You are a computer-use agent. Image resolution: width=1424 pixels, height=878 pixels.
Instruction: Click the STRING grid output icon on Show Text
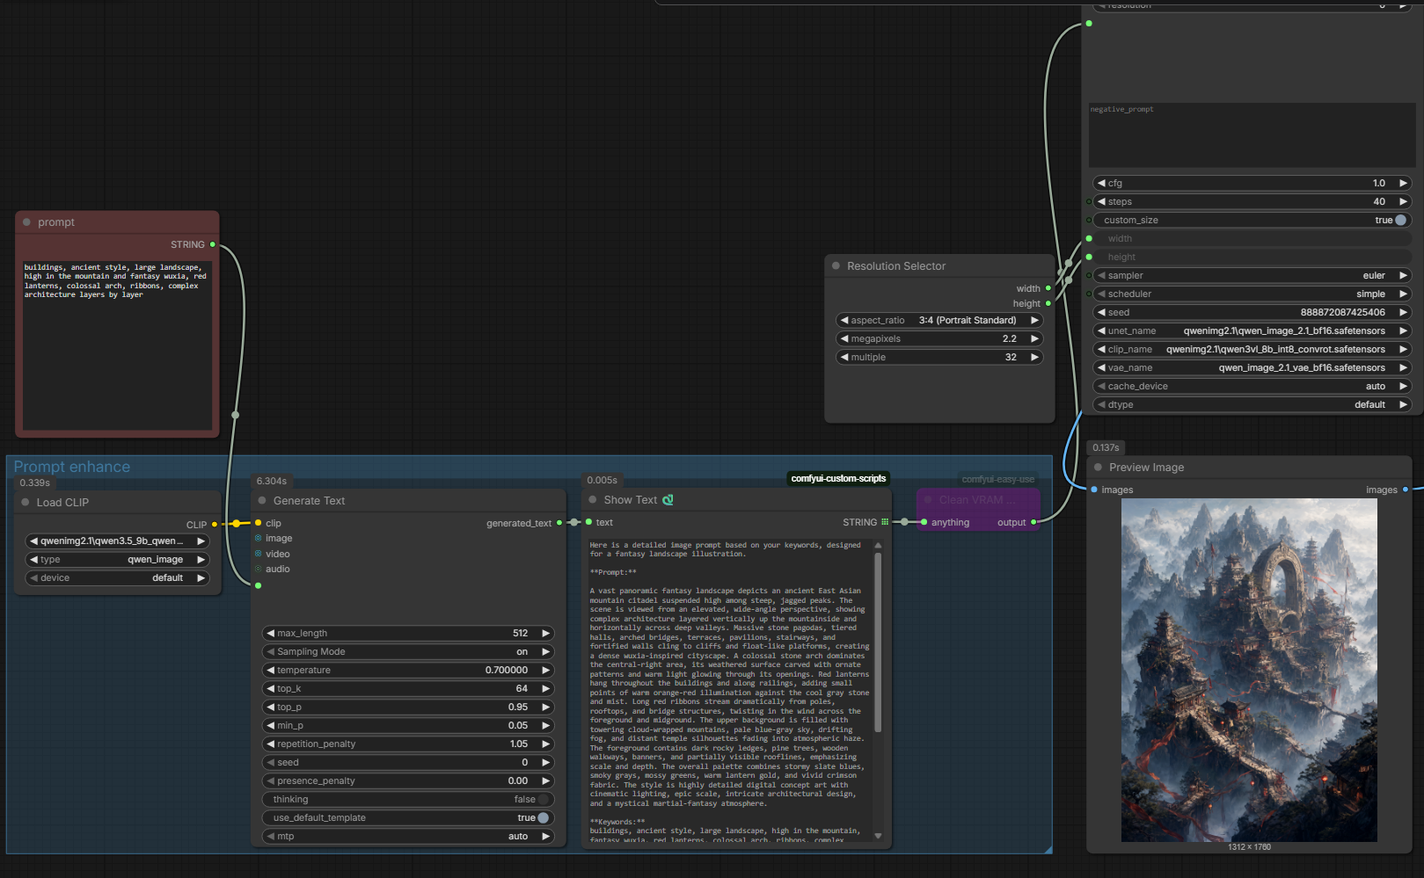[x=885, y=522]
